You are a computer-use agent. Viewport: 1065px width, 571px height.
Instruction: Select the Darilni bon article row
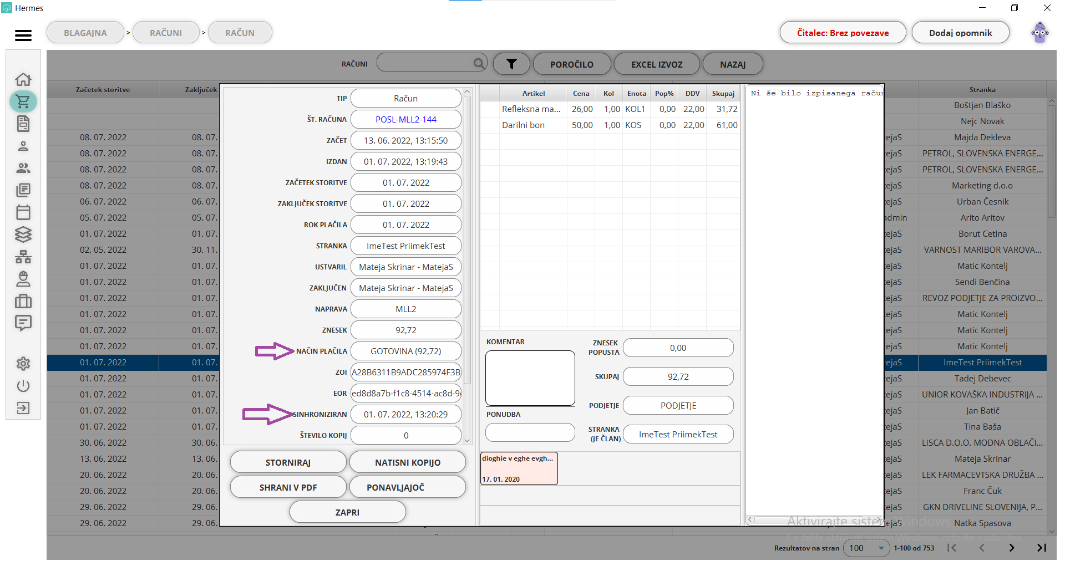coord(610,125)
